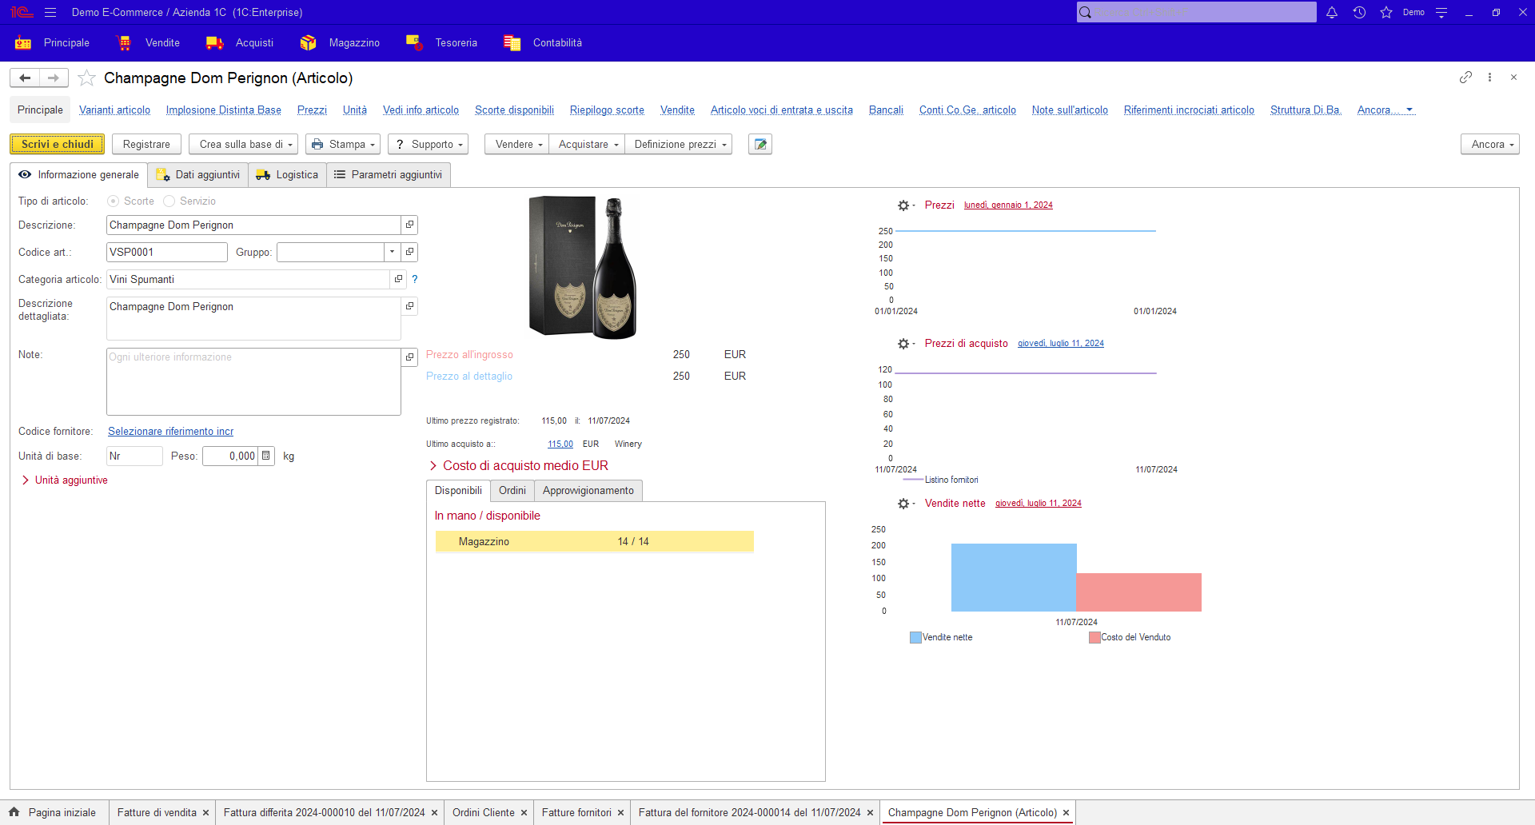
Task: Click the Categoria articolo question mark
Action: 415,279
